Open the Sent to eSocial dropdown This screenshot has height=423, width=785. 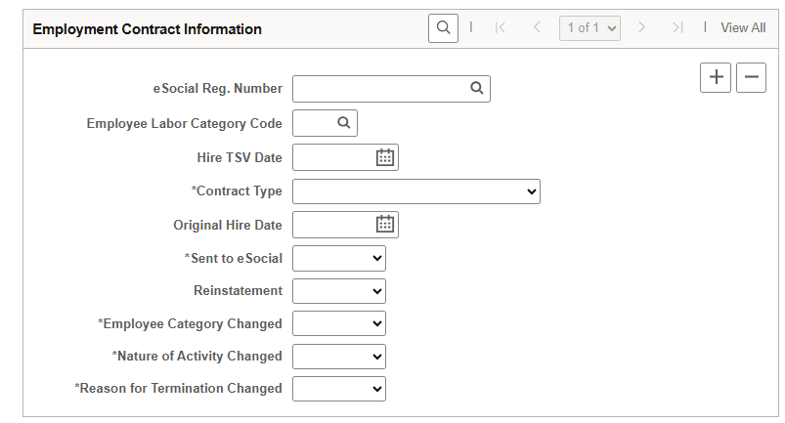[x=339, y=258]
